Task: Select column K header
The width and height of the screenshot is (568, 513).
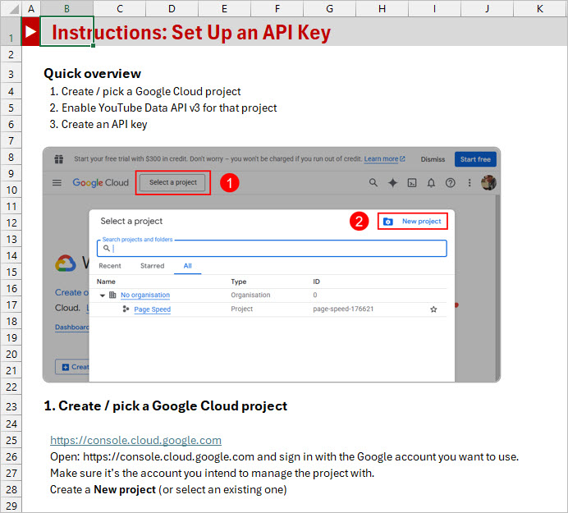Action: tap(540, 8)
